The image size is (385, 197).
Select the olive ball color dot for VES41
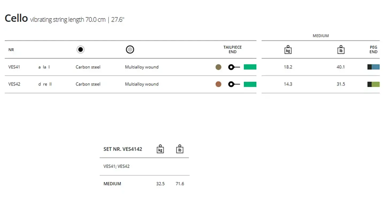(x=218, y=67)
